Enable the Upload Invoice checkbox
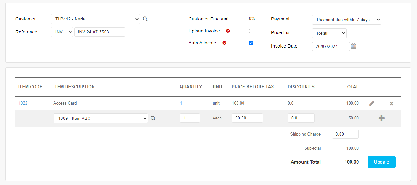 click(x=251, y=31)
